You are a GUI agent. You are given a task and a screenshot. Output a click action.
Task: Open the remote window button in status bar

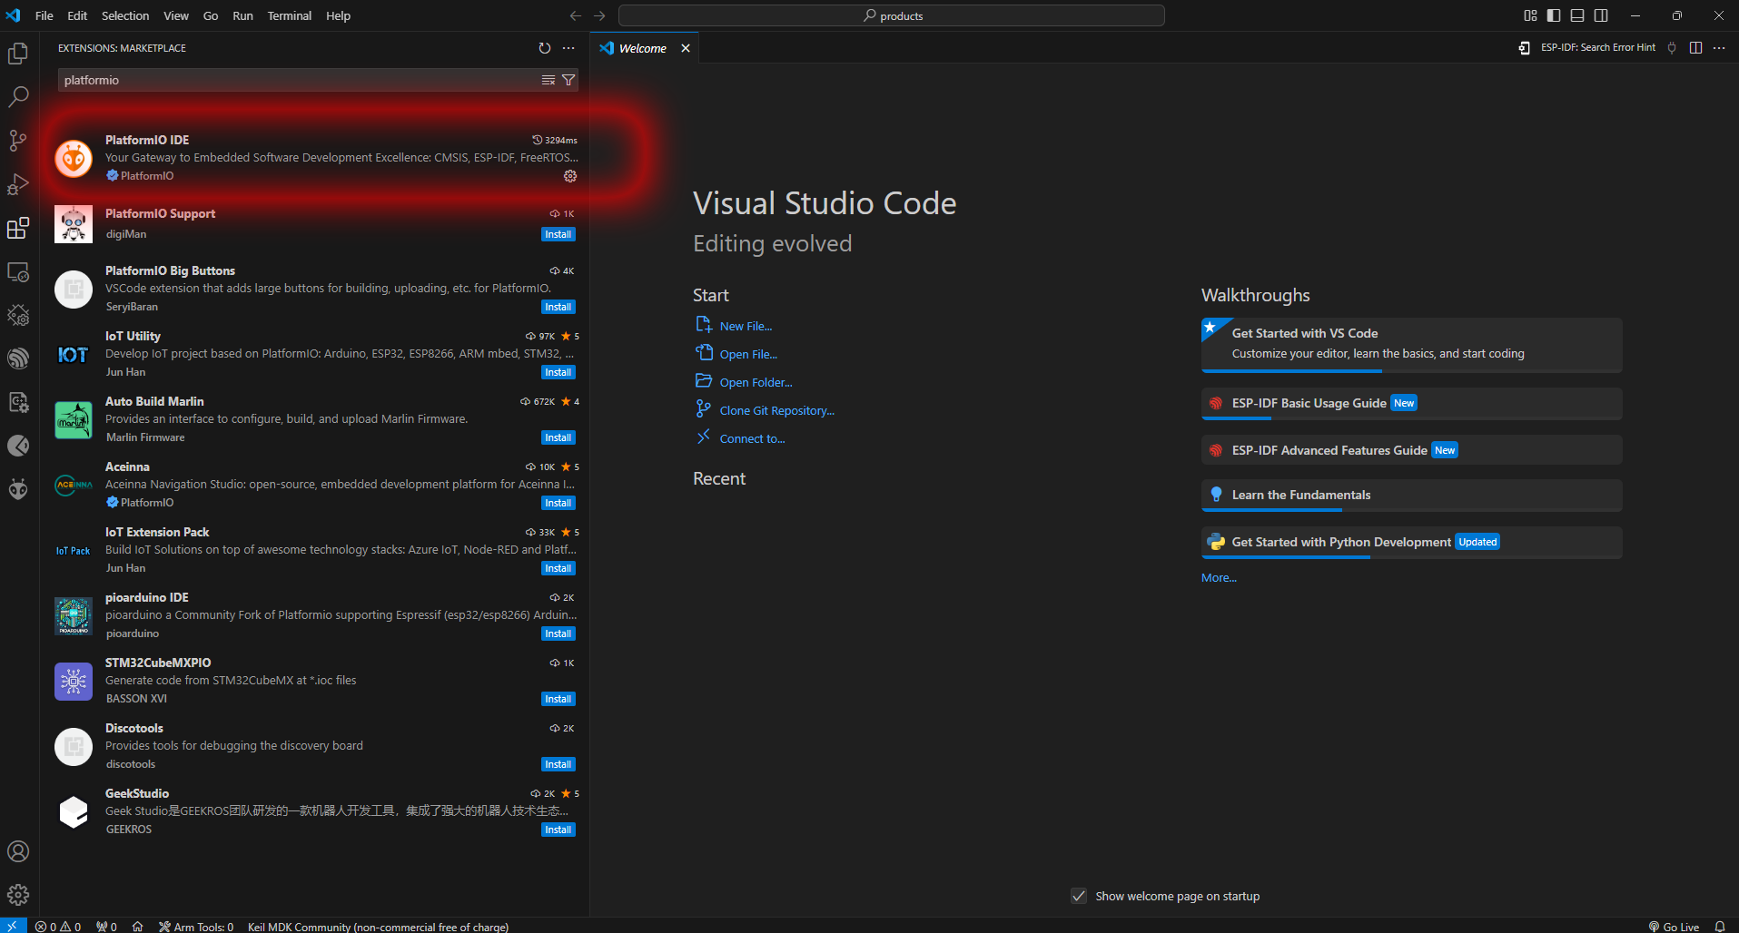(x=13, y=926)
